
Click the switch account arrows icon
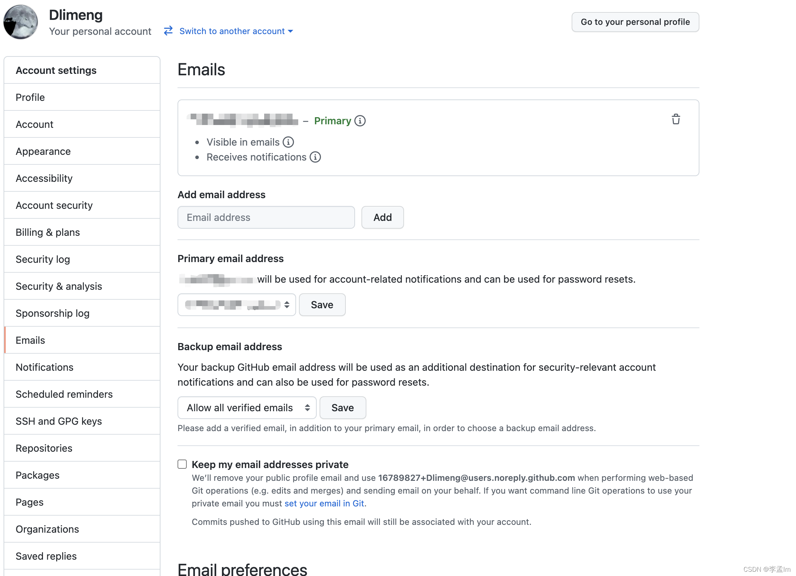pyautogui.click(x=168, y=31)
